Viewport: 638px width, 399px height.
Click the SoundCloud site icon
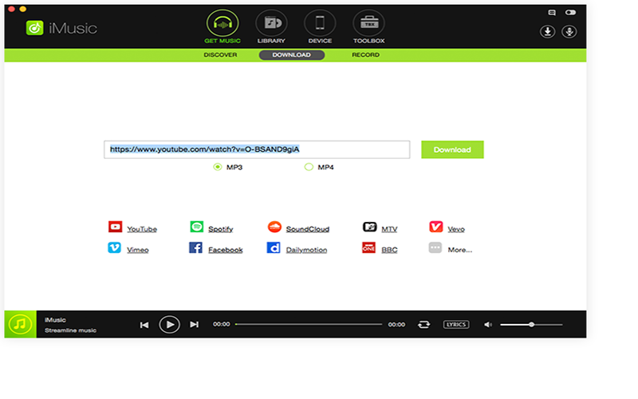click(x=274, y=227)
